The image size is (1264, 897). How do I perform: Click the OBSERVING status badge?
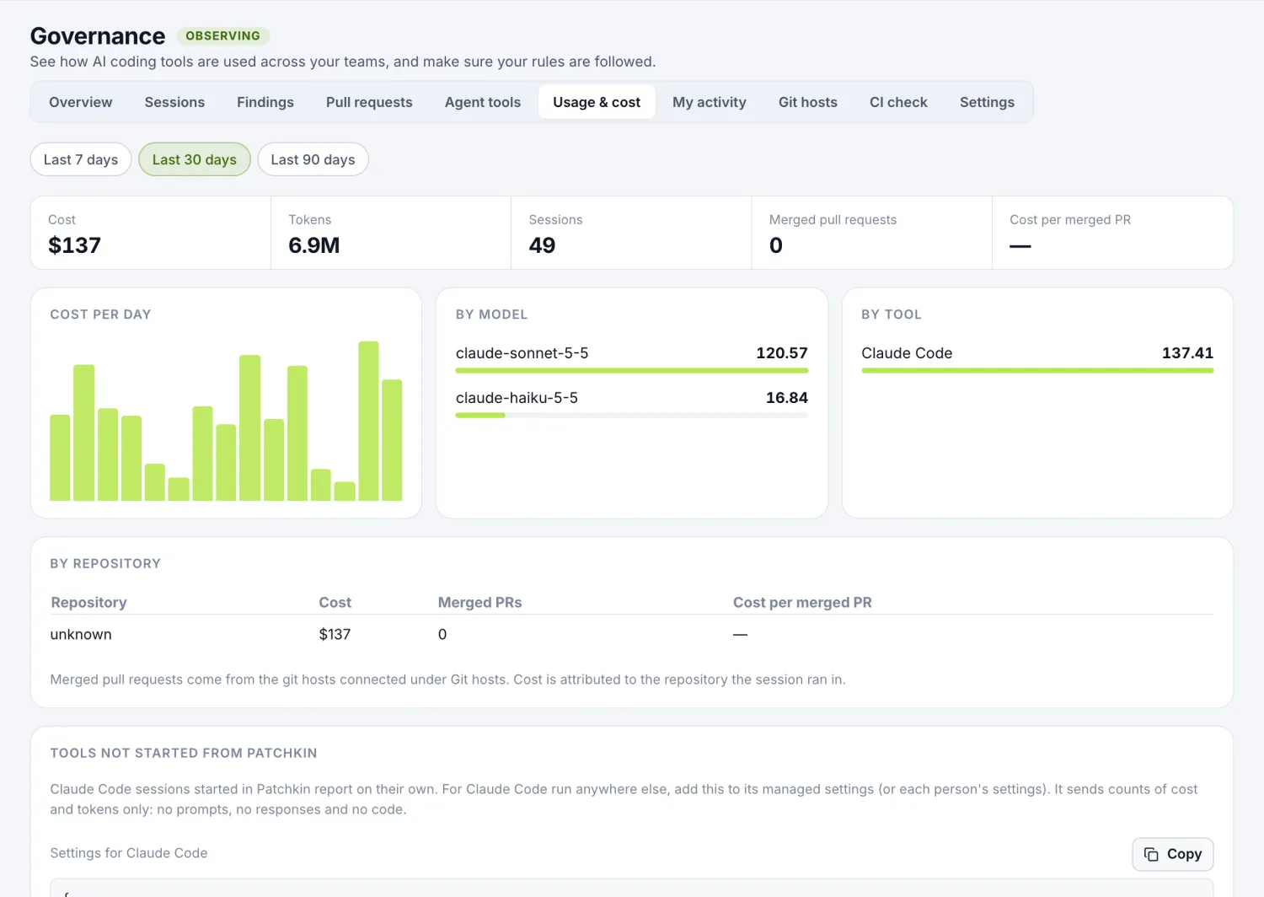click(222, 35)
